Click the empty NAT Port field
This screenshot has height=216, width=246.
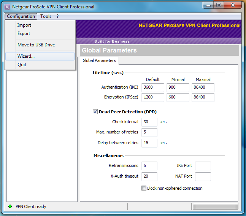[203, 176]
